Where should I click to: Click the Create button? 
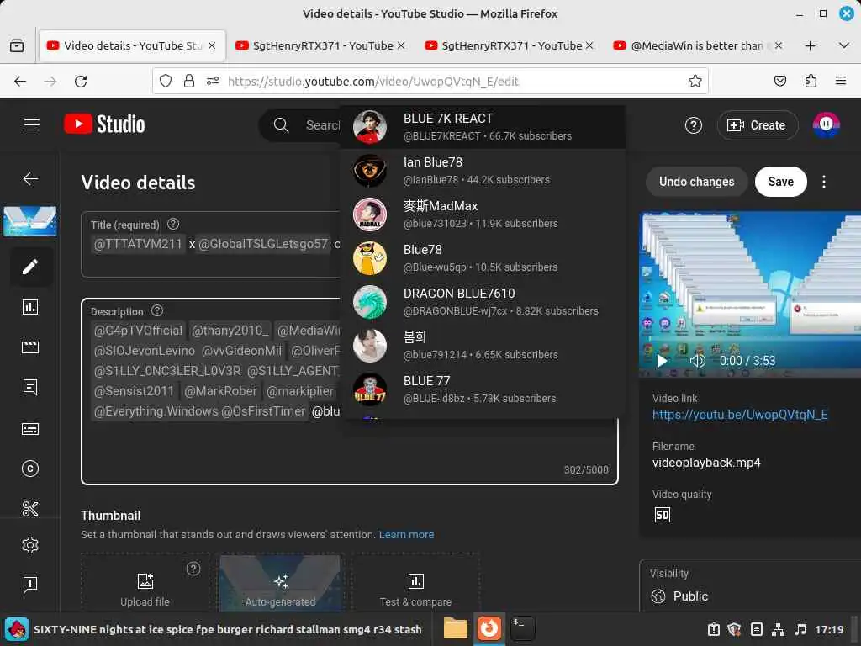(x=757, y=125)
